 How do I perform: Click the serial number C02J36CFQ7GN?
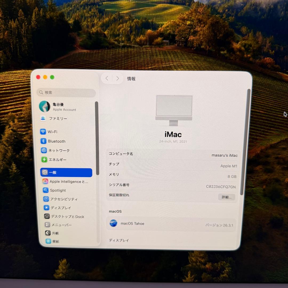click(221, 187)
